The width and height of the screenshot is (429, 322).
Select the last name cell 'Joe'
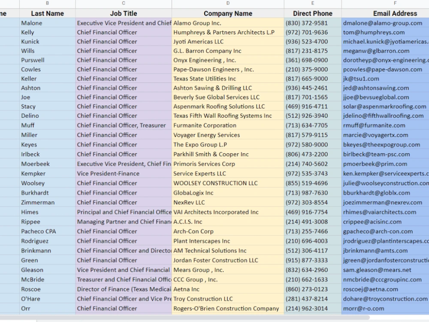point(47,97)
